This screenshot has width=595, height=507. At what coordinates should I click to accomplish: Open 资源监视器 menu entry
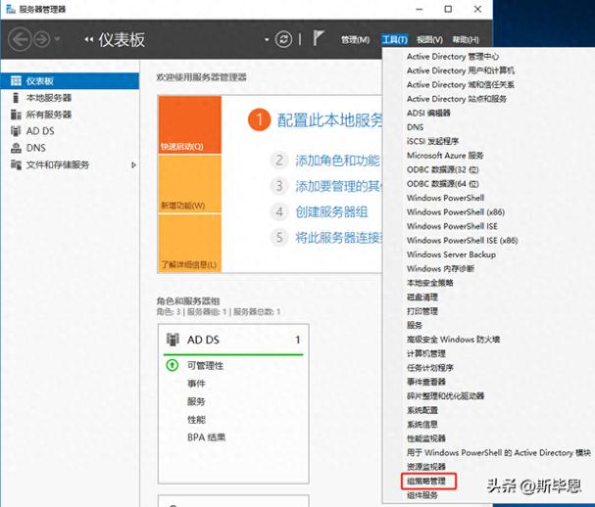click(425, 467)
